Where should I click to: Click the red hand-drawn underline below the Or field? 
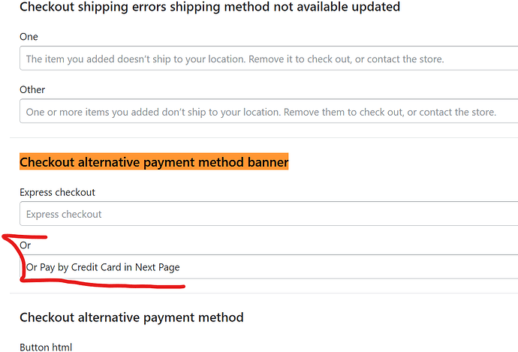[x=113, y=284]
